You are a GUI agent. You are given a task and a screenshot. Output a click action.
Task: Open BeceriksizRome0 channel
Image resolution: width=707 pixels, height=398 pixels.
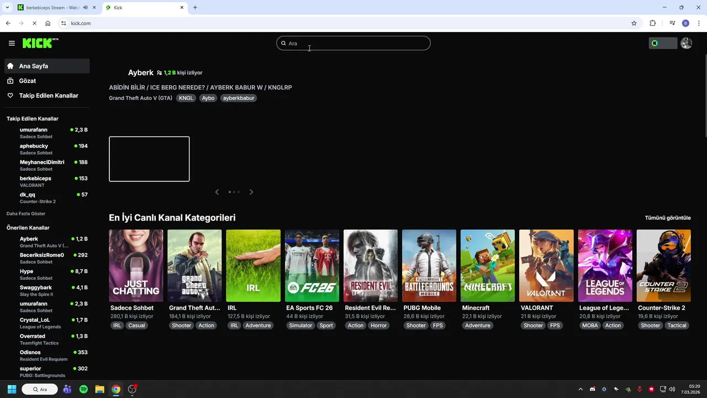[x=47, y=258]
